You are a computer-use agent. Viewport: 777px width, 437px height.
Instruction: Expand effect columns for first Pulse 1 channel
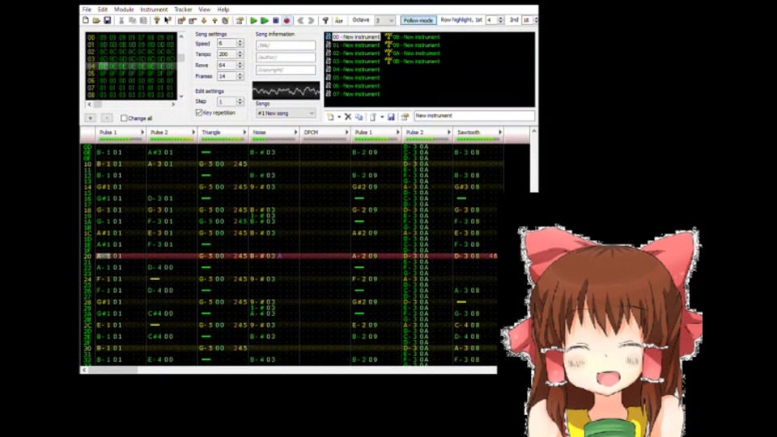click(142, 132)
